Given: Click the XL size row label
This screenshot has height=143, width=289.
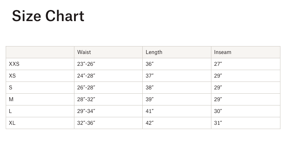Looking at the screenshot, I should point(12,123).
